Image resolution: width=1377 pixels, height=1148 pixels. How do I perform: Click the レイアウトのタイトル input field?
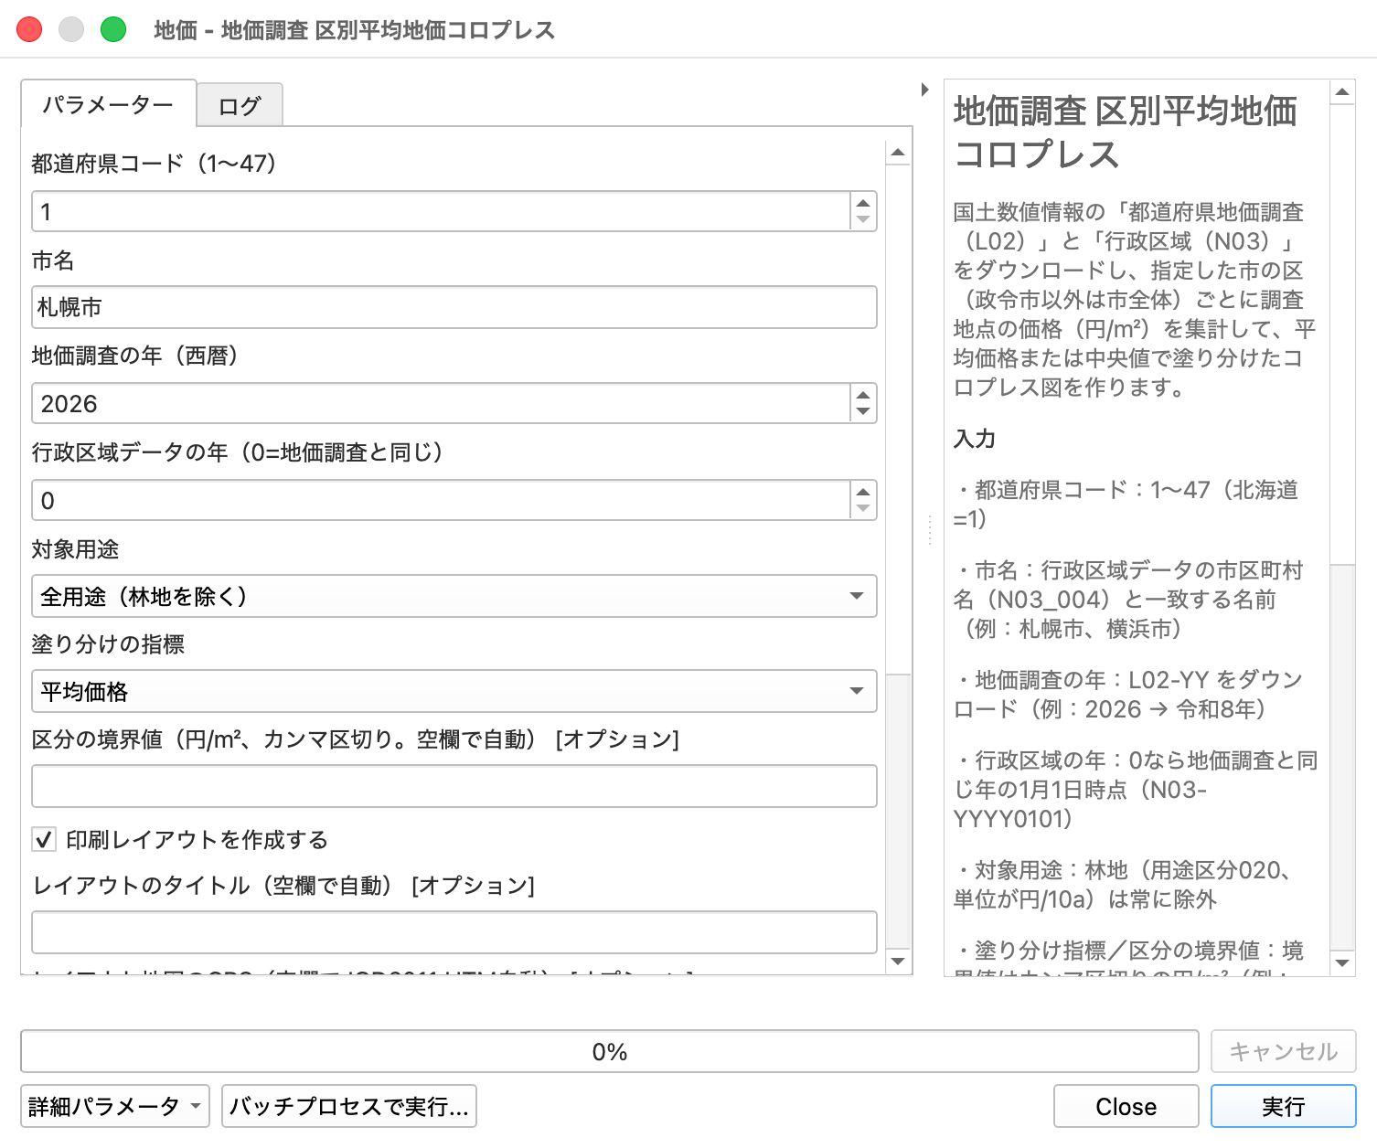point(454,932)
